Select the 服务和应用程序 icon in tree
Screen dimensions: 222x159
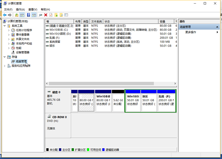(x=9, y=66)
